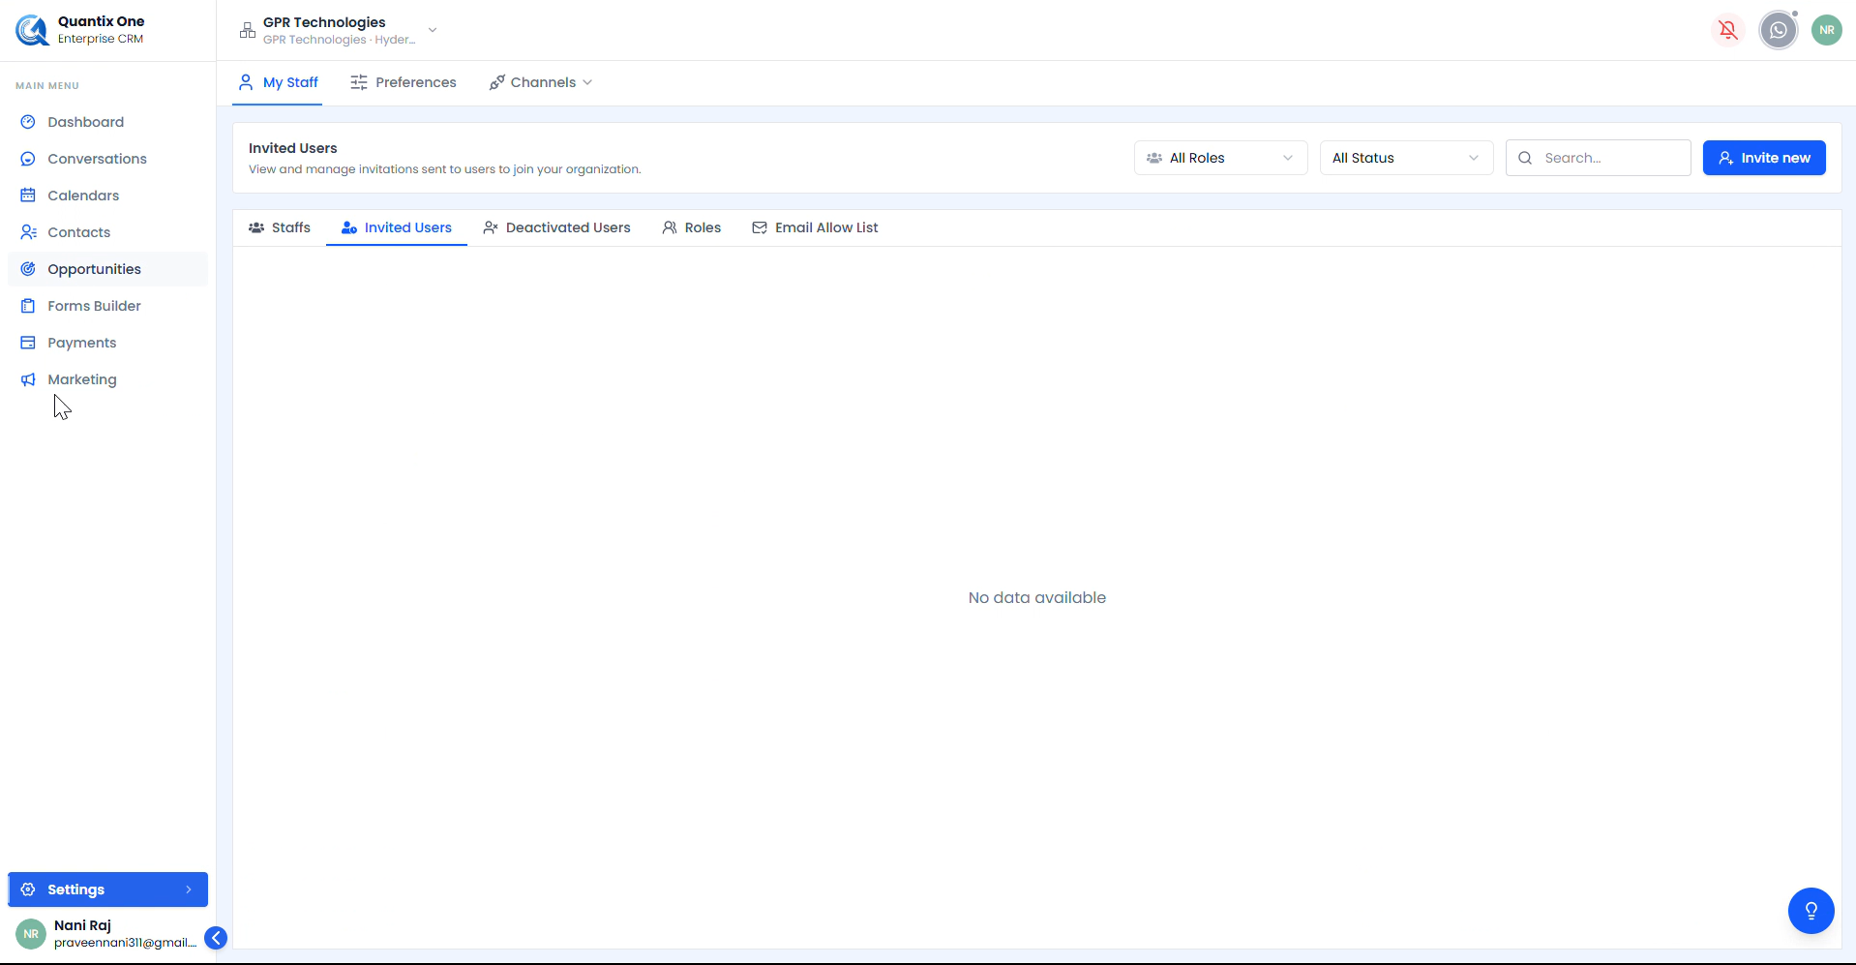This screenshot has height=965, width=1856.
Task: Open the Dashboard icon in sidebar
Action: tap(28, 122)
